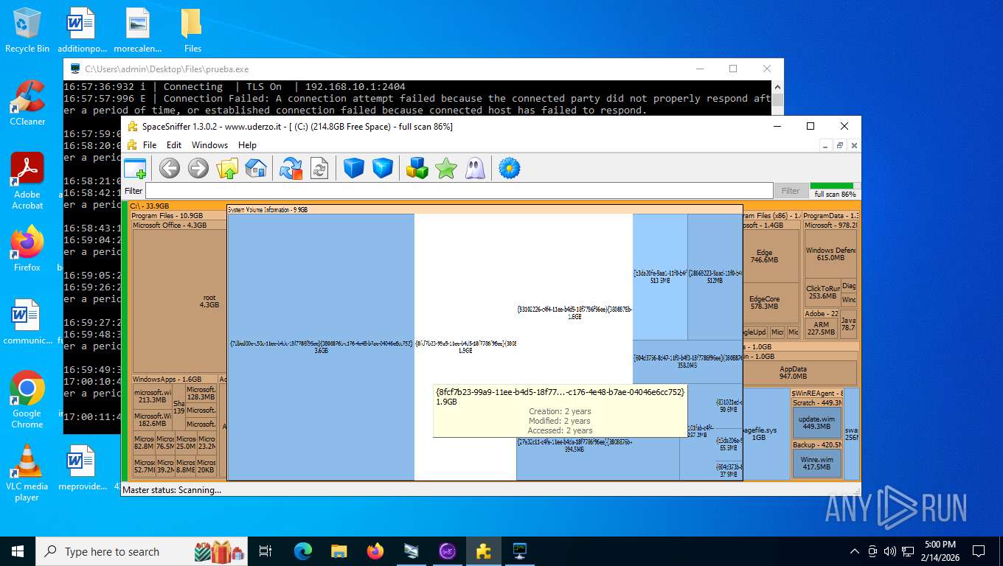Select the microsoft.wi 213.3MB block
The width and height of the screenshot is (1003, 566).
[152, 396]
